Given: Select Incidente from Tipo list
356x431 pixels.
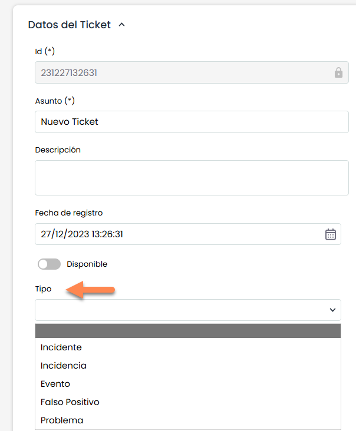Looking at the screenshot, I should (x=61, y=347).
